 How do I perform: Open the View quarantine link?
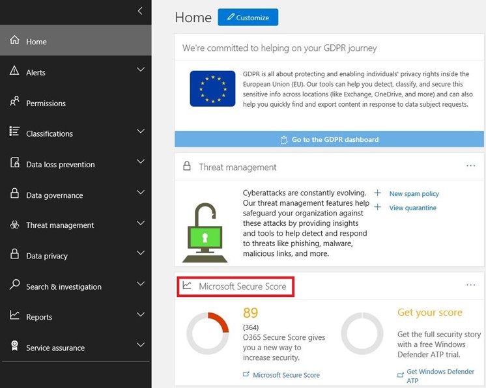click(x=413, y=208)
